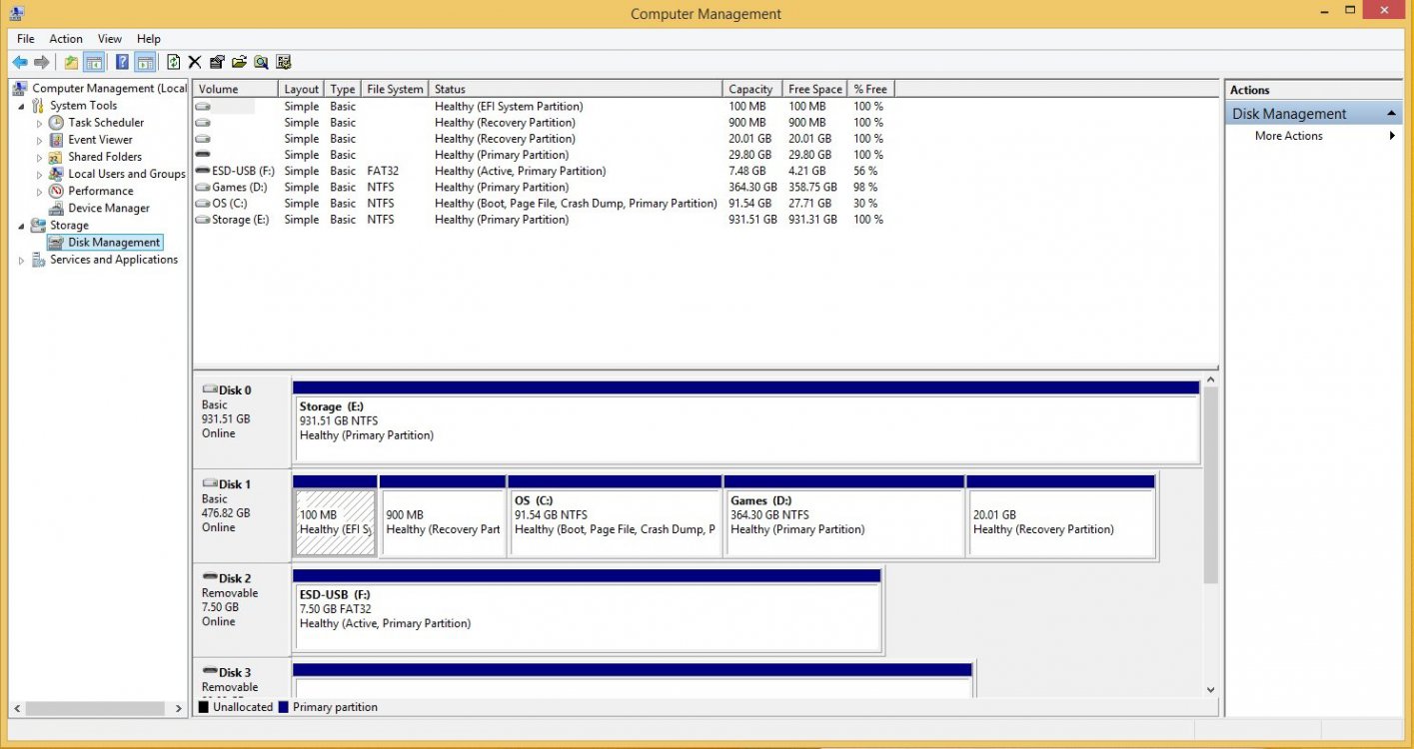This screenshot has width=1414, height=749.
Task: Collapse the System Tools tree node
Action: pyautogui.click(x=21, y=106)
